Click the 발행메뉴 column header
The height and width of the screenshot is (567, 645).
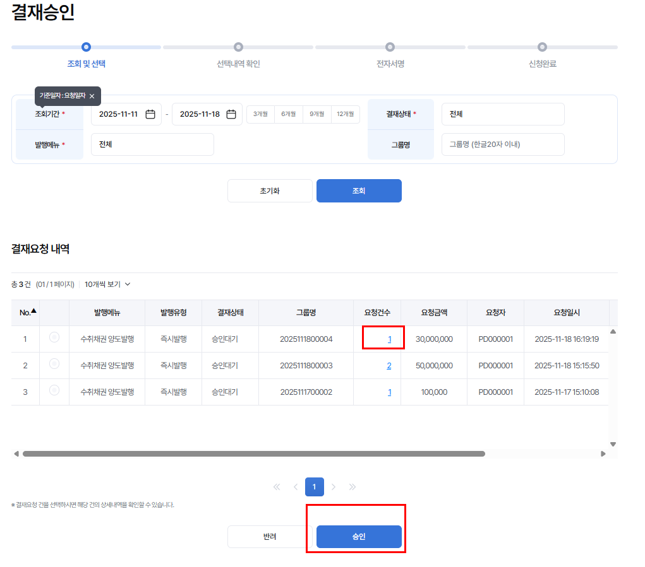pos(107,313)
